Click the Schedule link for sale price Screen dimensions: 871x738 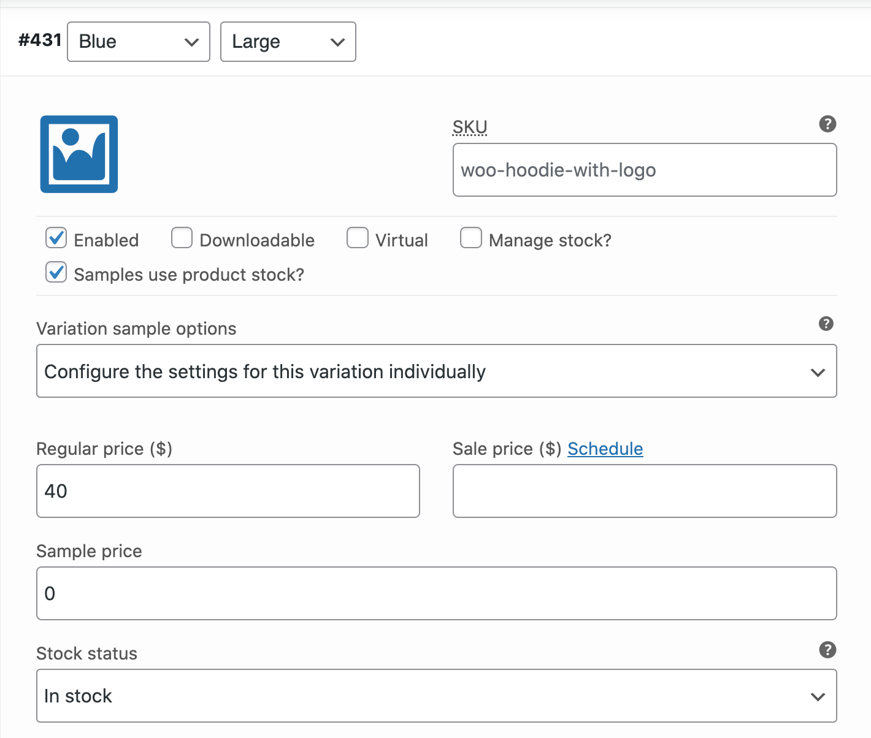[x=605, y=448]
